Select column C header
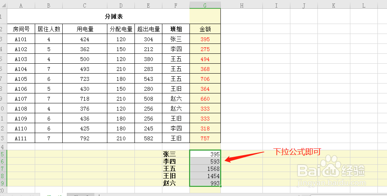This screenshot has height=196, width=387. [x=85, y=5]
